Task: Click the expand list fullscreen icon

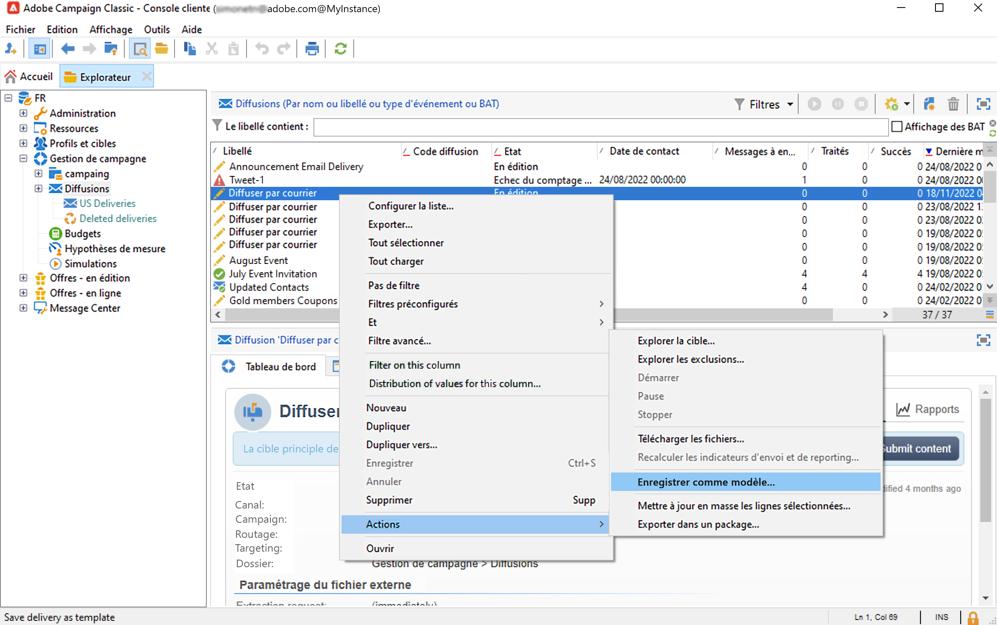Action: point(983,104)
